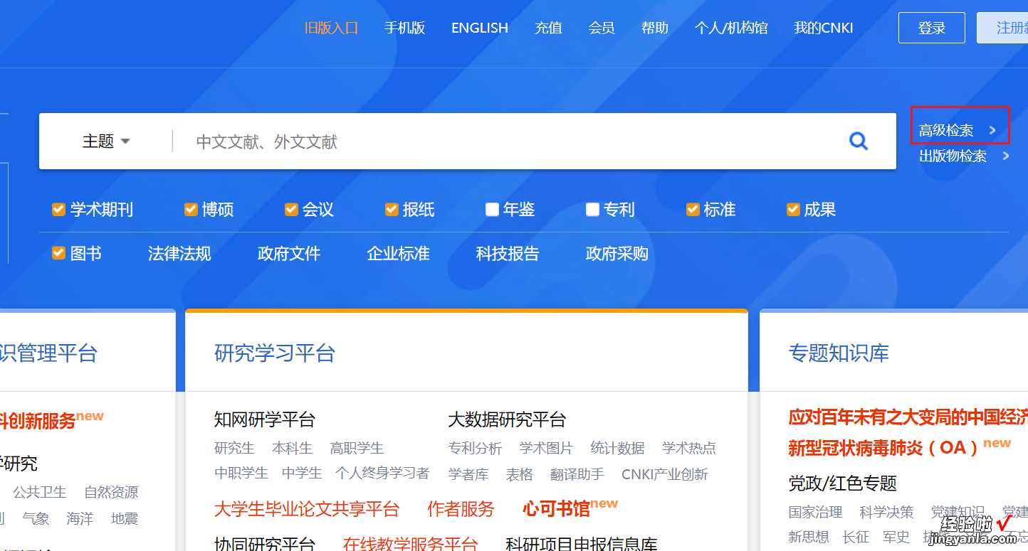The image size is (1028, 551).
Task: Click the arrow beside 高级检索
Action: pyautogui.click(x=992, y=130)
